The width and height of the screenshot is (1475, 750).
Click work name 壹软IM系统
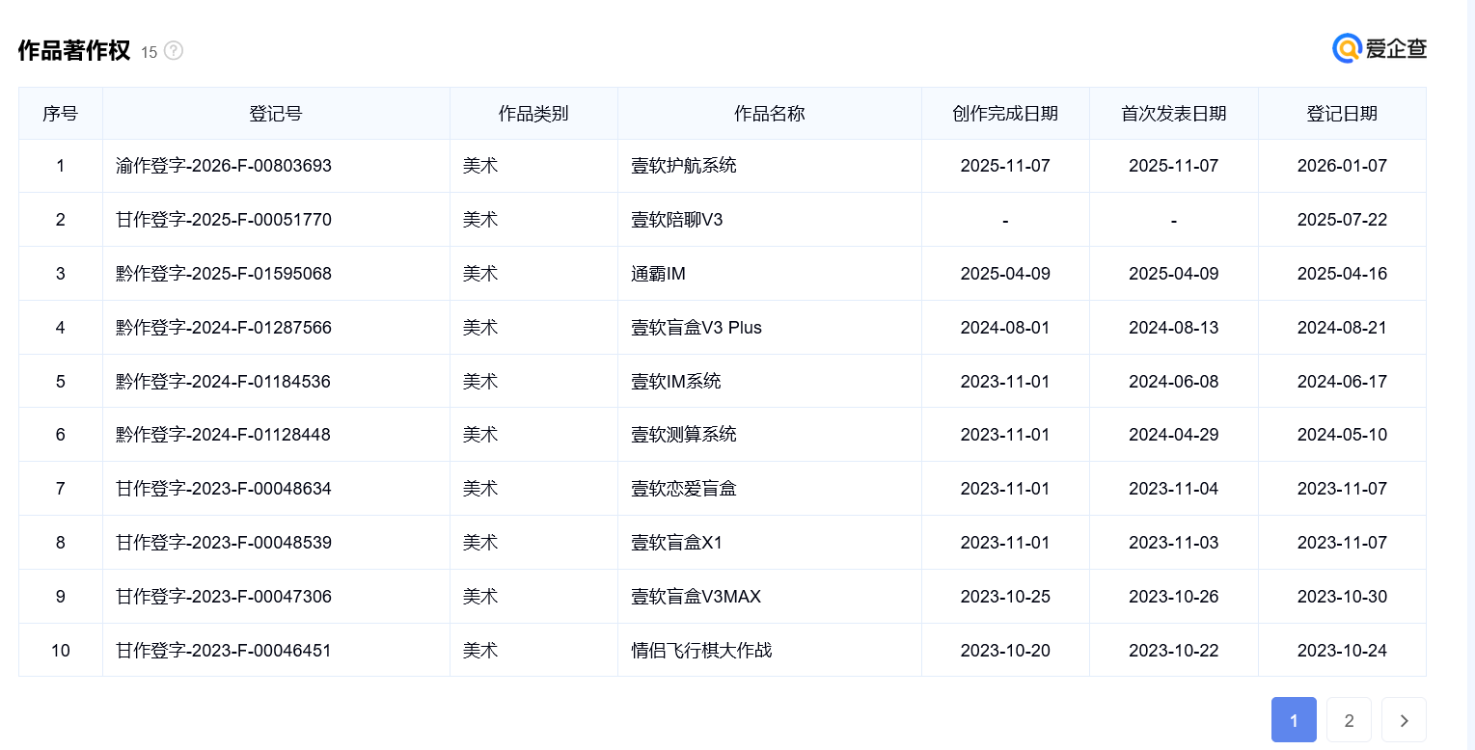(676, 382)
